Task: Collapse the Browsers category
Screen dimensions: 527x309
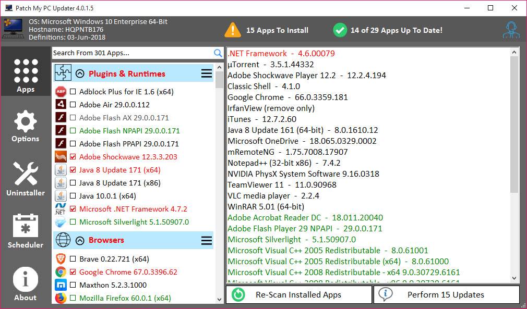Action: click(80, 240)
